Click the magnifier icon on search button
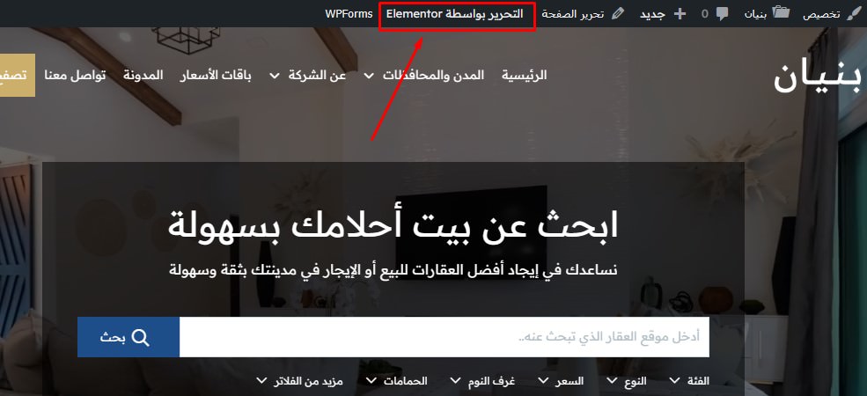867x396 pixels. coord(141,337)
